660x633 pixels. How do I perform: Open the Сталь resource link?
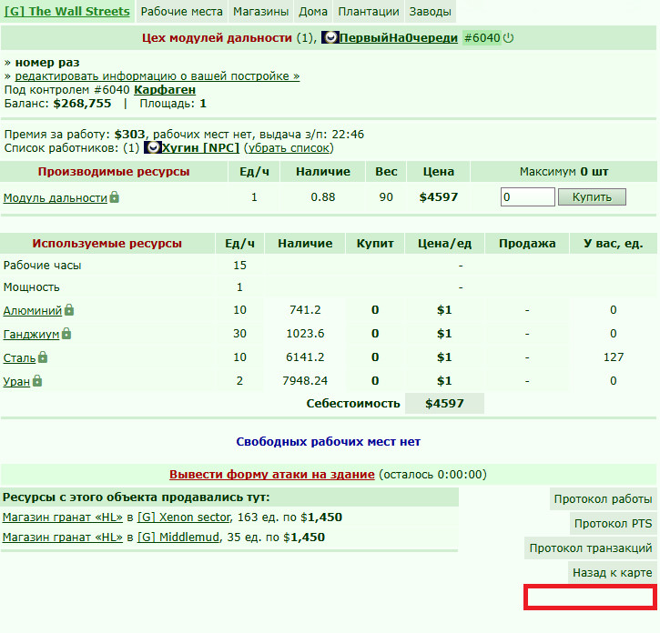point(19,358)
